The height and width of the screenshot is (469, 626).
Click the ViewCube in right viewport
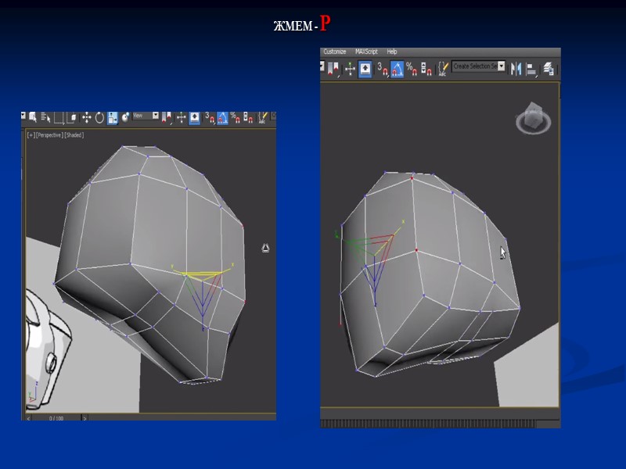click(x=534, y=119)
